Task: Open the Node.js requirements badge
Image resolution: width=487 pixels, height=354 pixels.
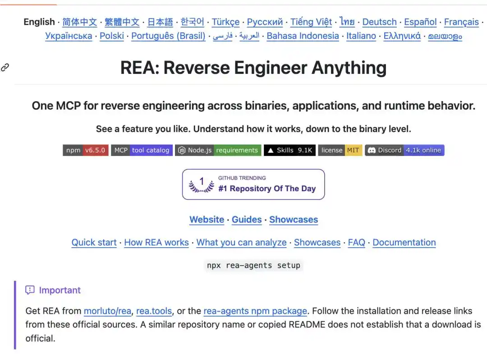Action: tap(218, 150)
